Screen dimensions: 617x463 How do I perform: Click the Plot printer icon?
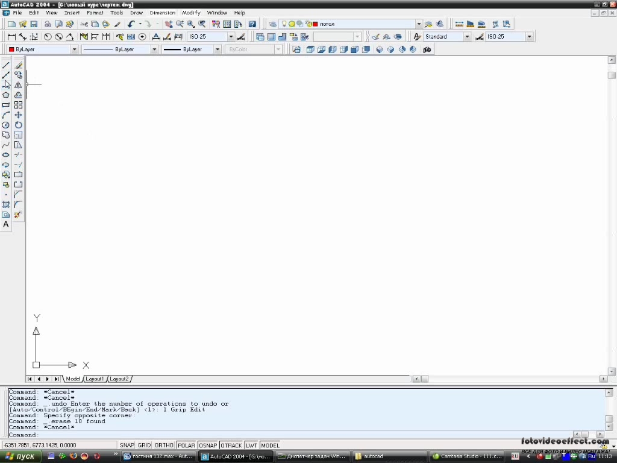[48, 24]
